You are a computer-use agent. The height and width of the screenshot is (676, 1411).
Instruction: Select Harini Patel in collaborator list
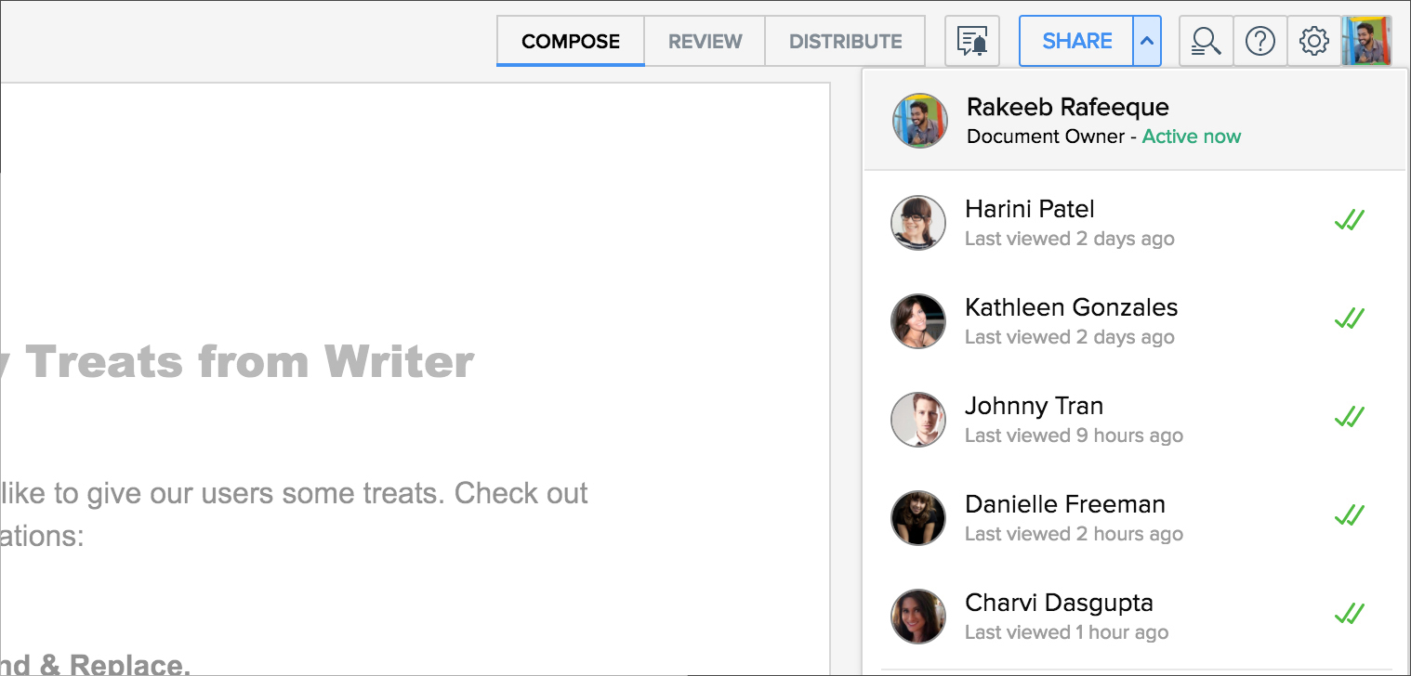(x=1029, y=209)
